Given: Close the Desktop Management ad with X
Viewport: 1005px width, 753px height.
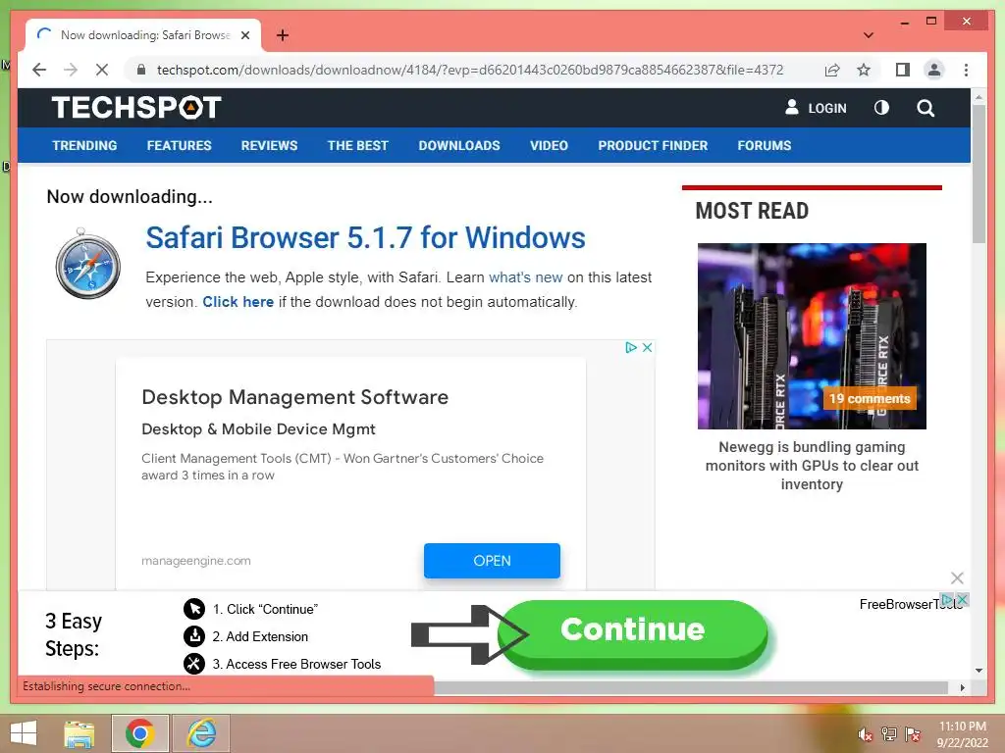Looking at the screenshot, I should pos(648,347).
